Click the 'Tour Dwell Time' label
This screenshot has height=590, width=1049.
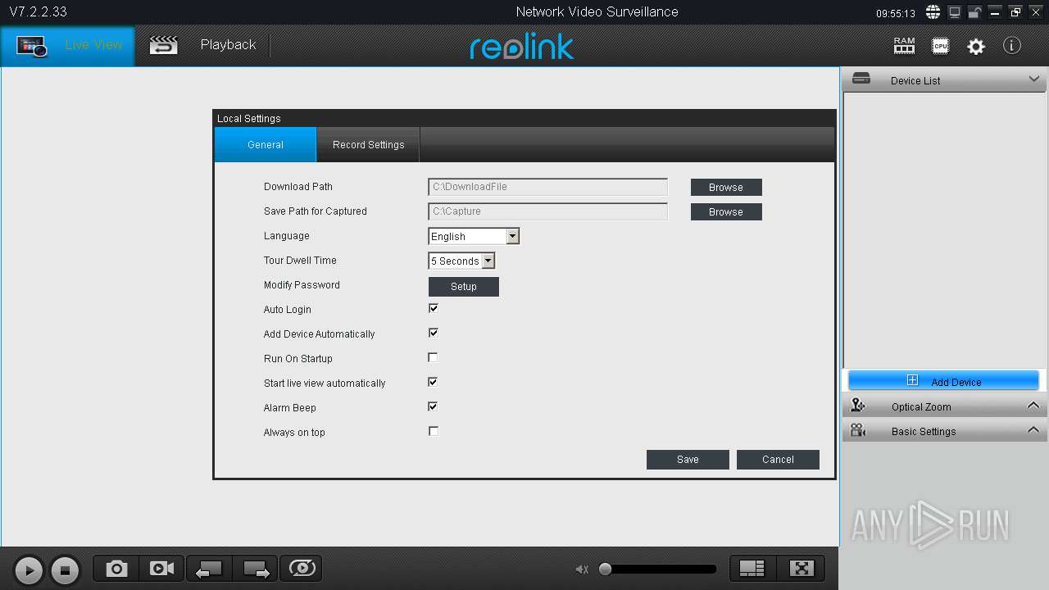point(300,261)
